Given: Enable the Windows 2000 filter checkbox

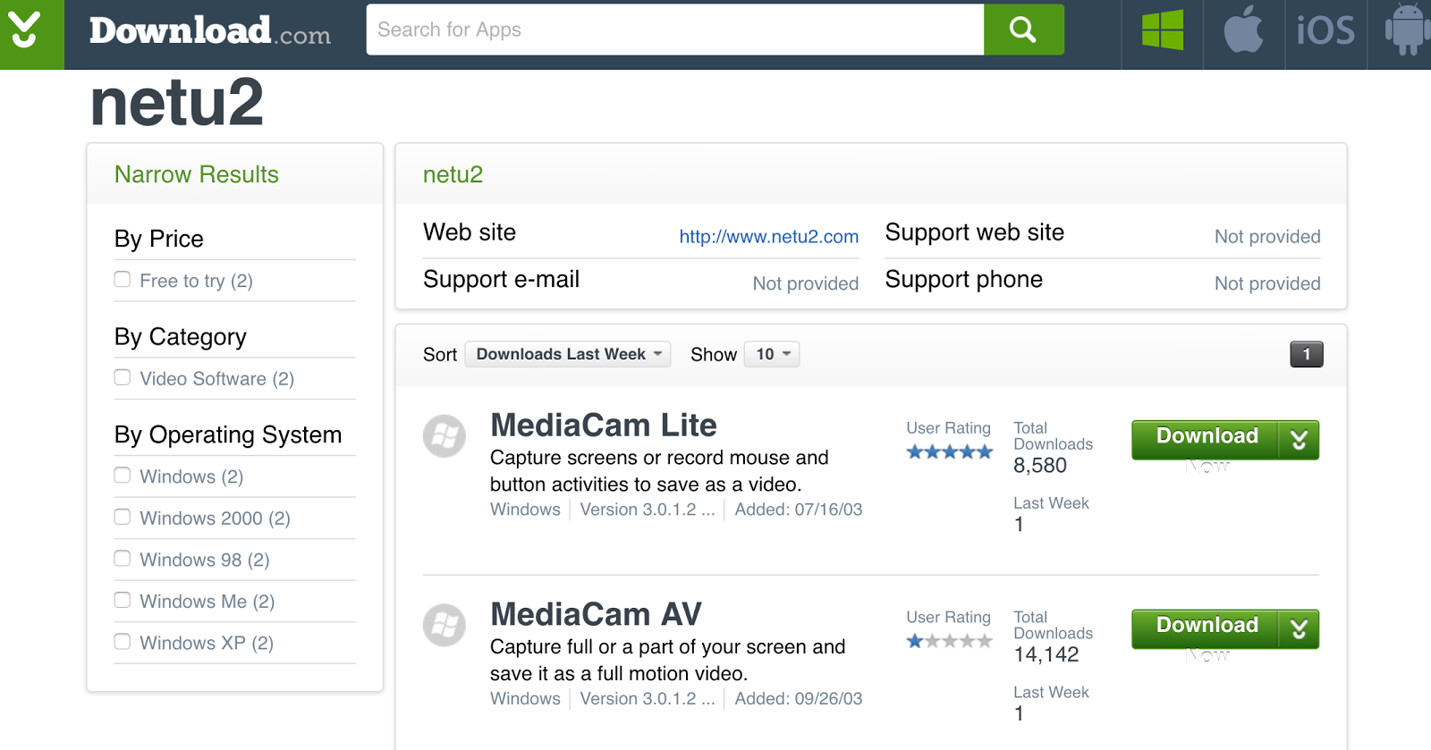Looking at the screenshot, I should (123, 517).
